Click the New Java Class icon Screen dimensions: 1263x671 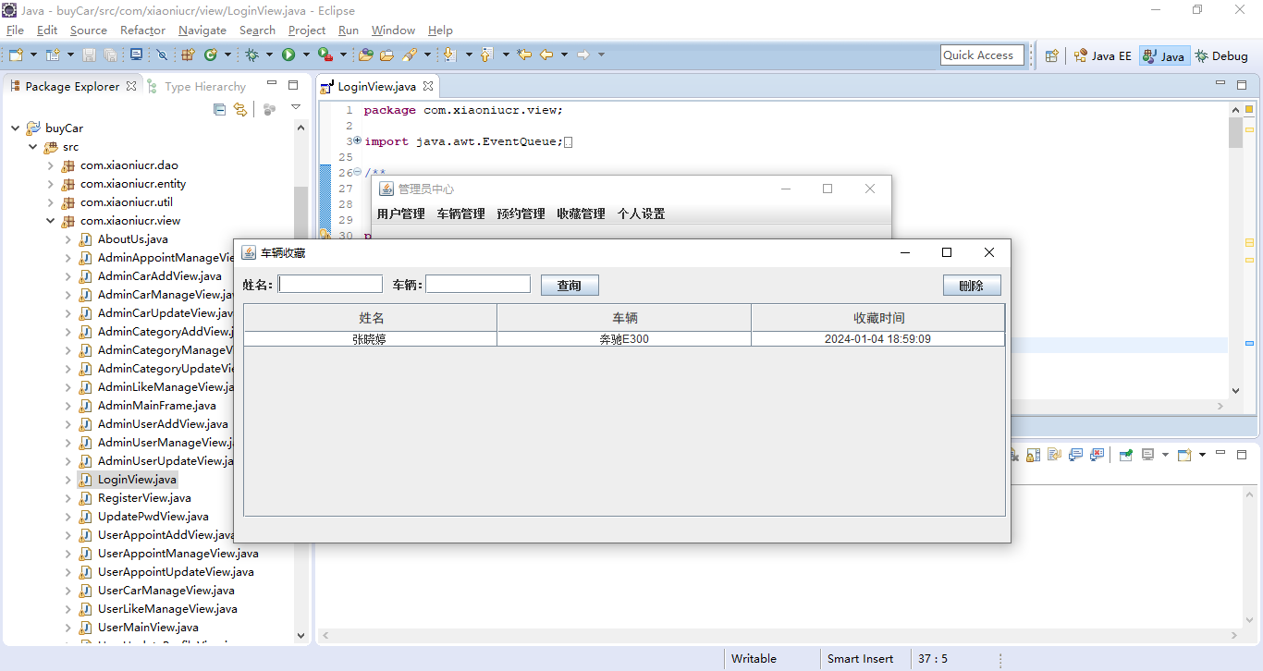click(x=211, y=55)
